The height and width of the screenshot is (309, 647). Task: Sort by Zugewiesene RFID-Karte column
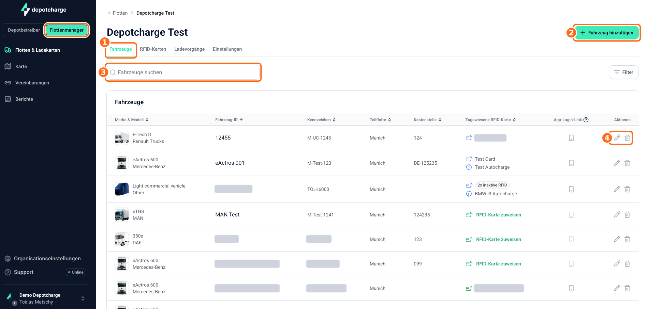(490, 120)
